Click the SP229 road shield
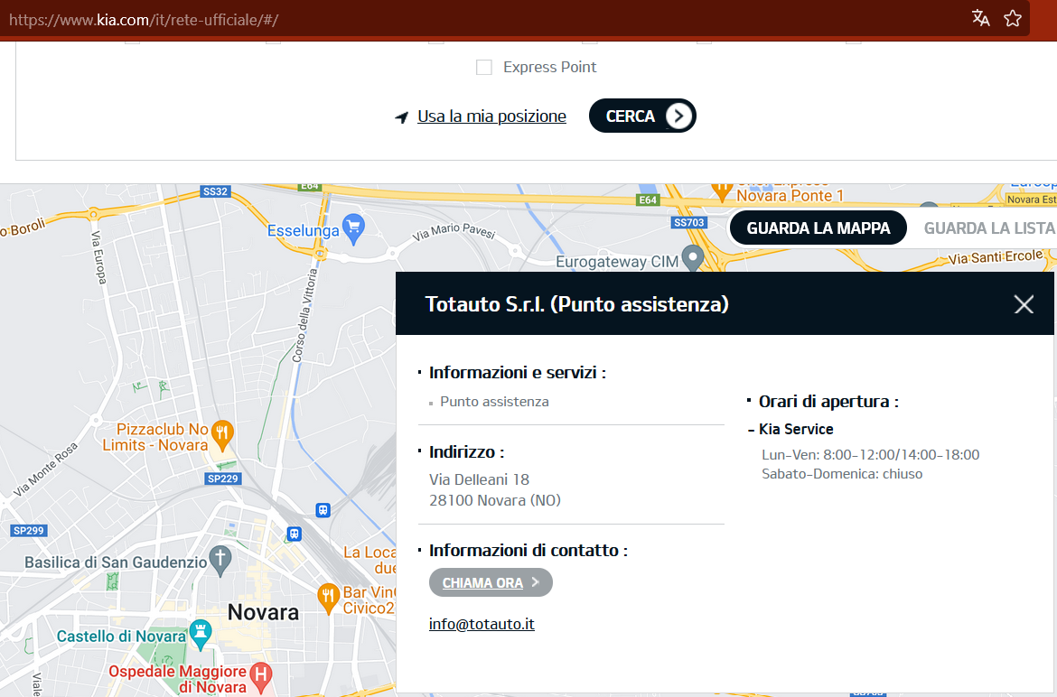Viewport: 1057px width, 697px height. tap(222, 479)
